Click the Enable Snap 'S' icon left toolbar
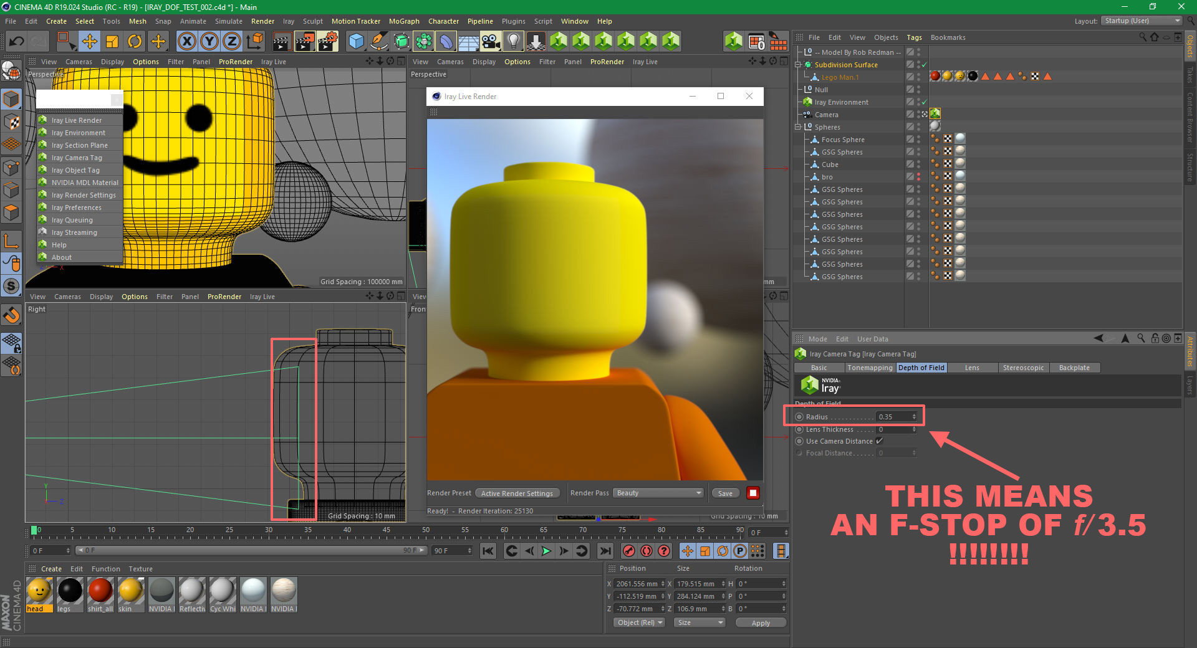1197x648 pixels. tap(11, 286)
